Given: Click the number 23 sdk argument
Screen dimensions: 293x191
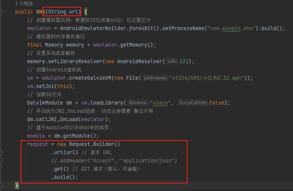Looking at the screenshot, I should (183, 62).
